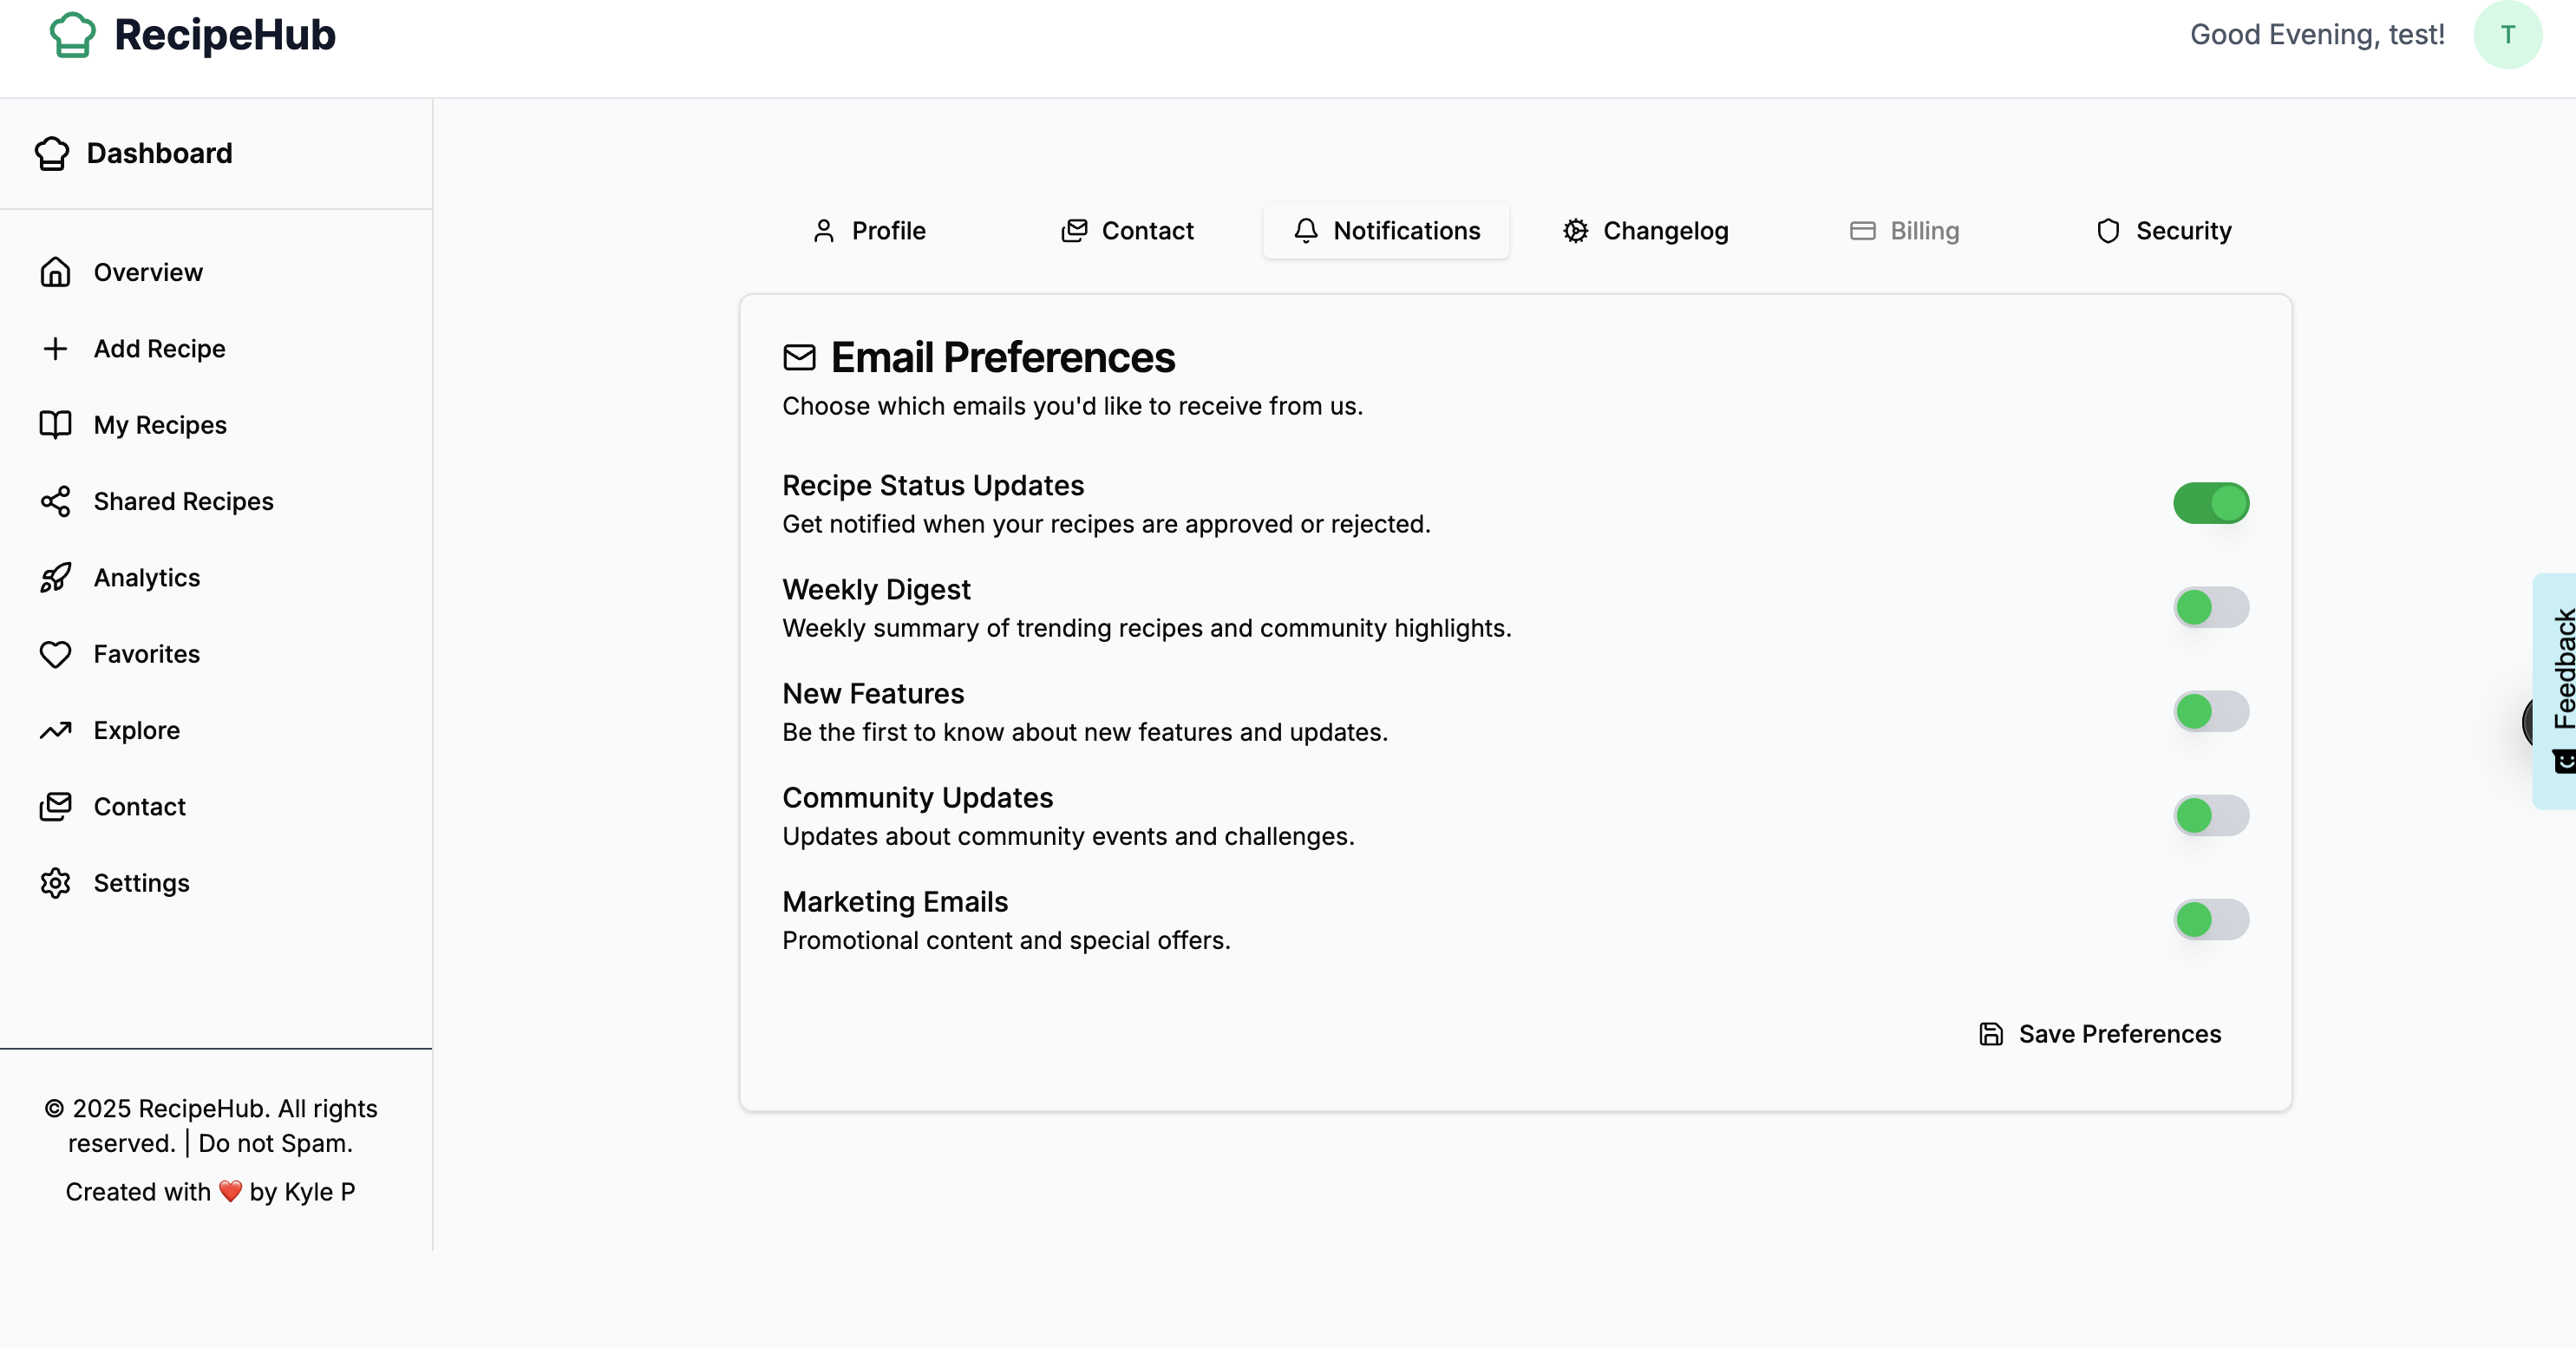Click the Add Recipe plus icon

click(55, 348)
